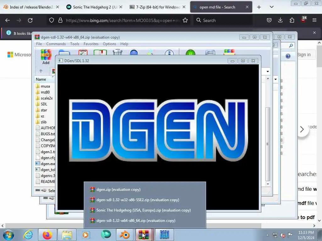322x241 pixels.
Task: Click the Delete trash bin icon in WinRAR
Action: pyautogui.click(x=118, y=52)
